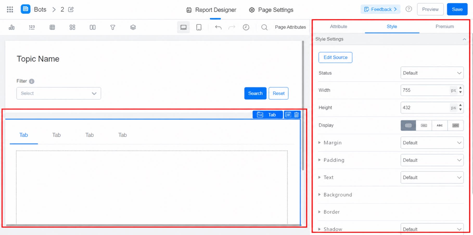Image resolution: width=473 pixels, height=235 pixels.
Task: Insert a bar chart component
Action: pyautogui.click(x=11, y=27)
